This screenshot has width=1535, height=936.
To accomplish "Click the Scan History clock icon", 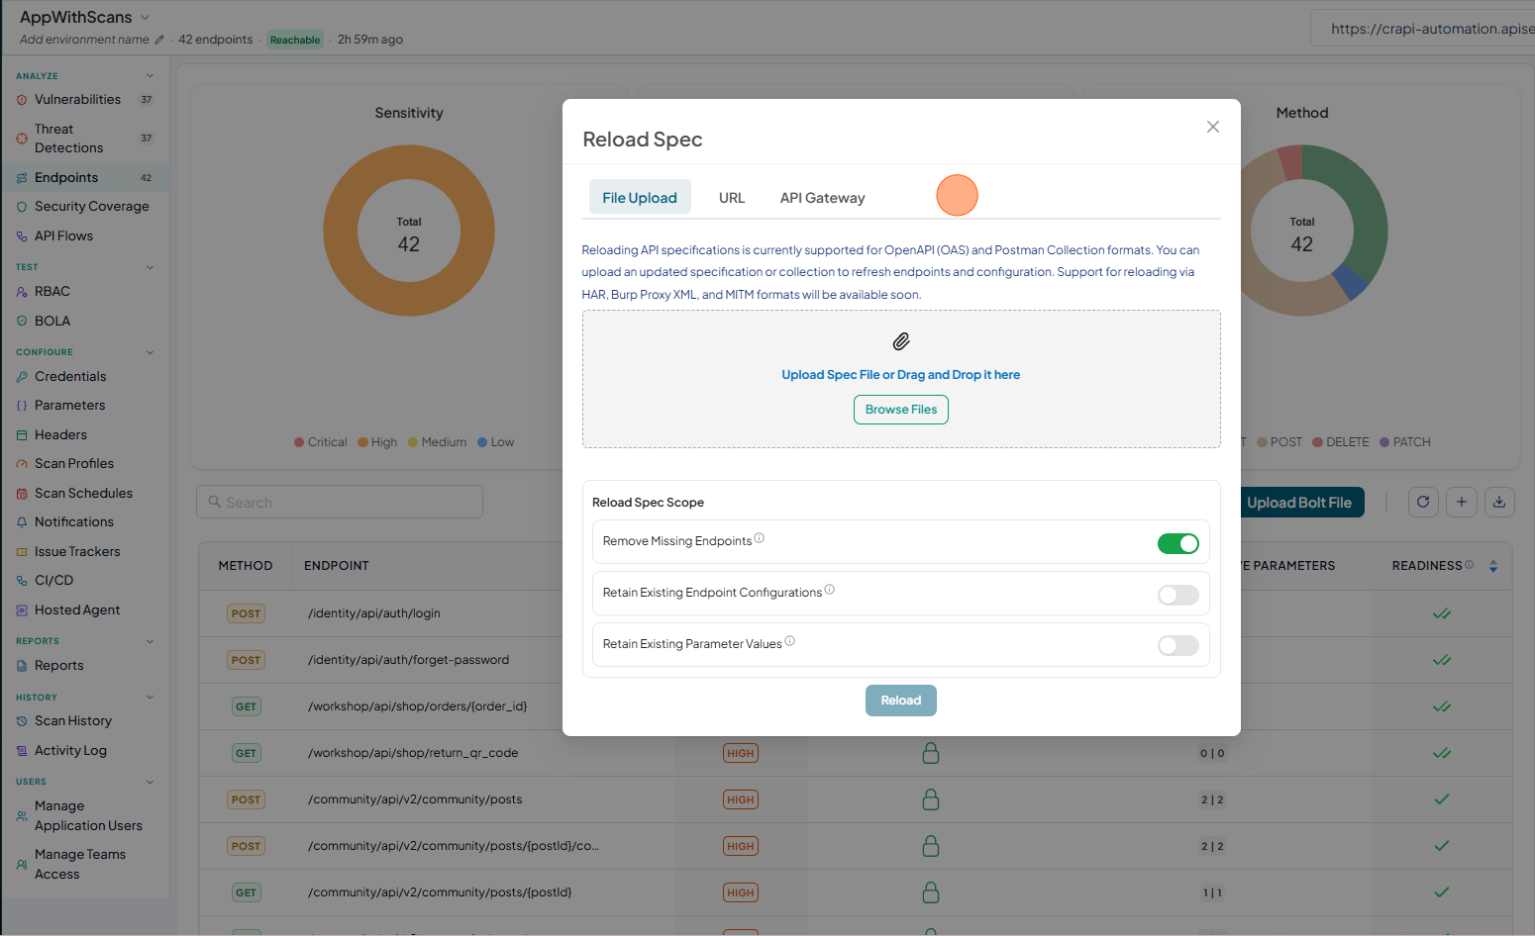I will pyautogui.click(x=22, y=721).
